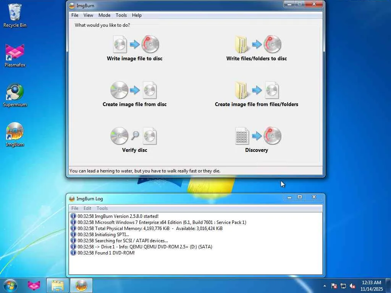Click the ImgBurn Log title bar icon
This screenshot has width=391, height=293.
[x=72, y=198]
